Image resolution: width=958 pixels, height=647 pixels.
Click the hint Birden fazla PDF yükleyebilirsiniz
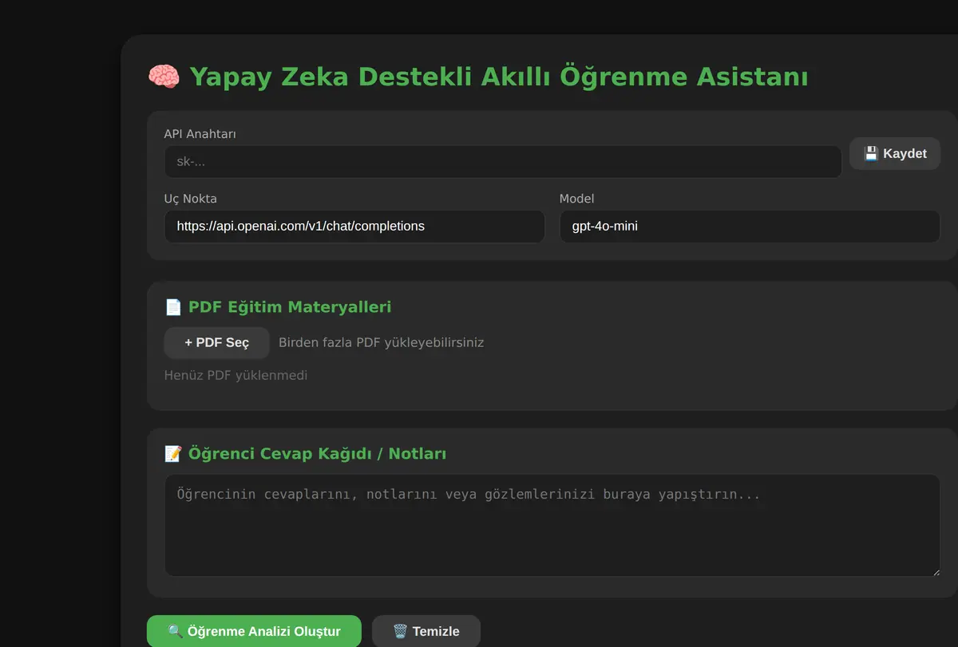pos(382,342)
